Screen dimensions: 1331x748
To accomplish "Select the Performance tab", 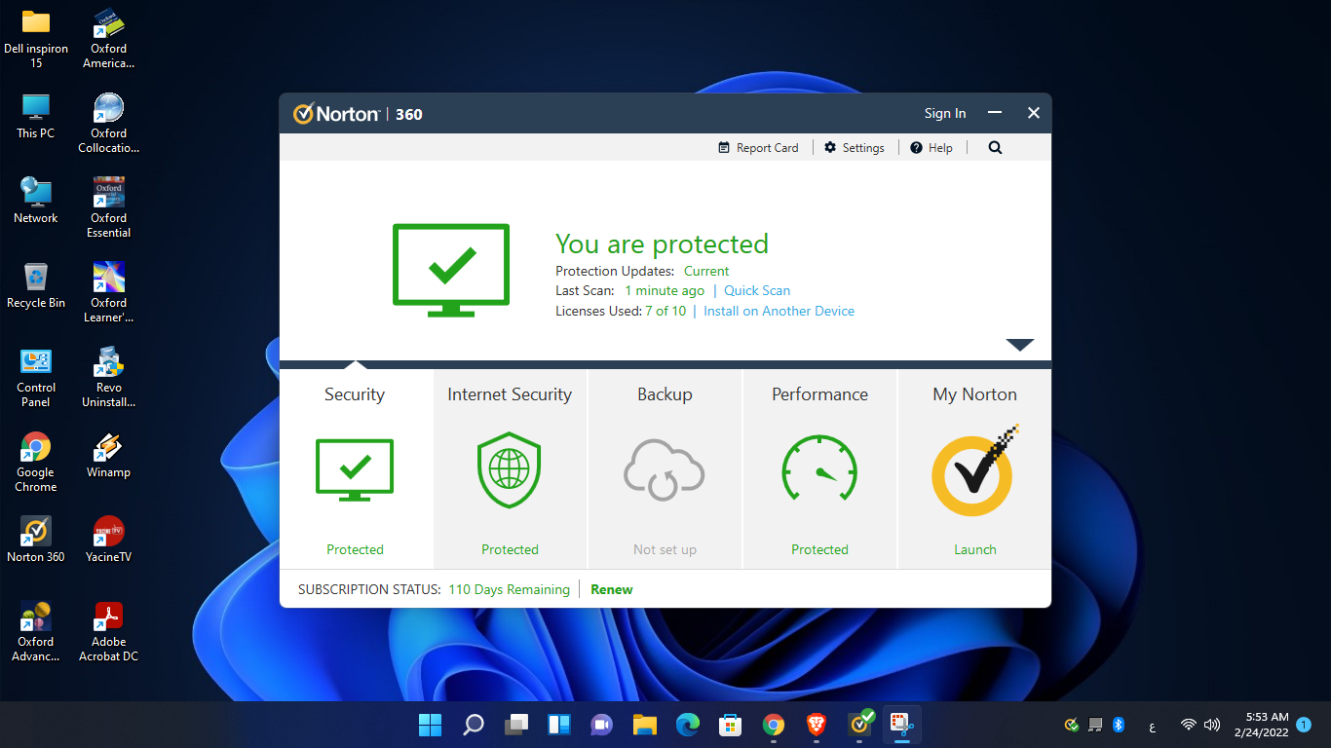I will 819,468.
